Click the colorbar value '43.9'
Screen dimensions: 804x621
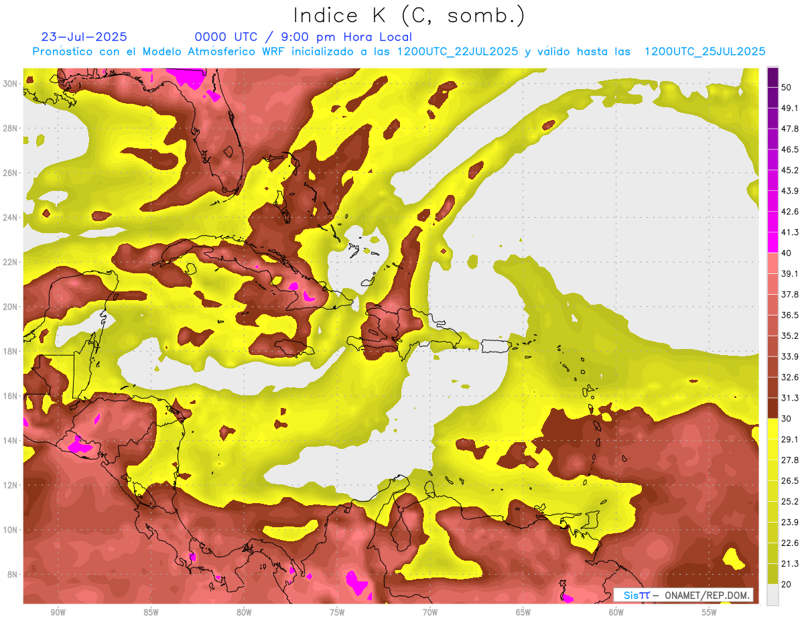tap(789, 191)
